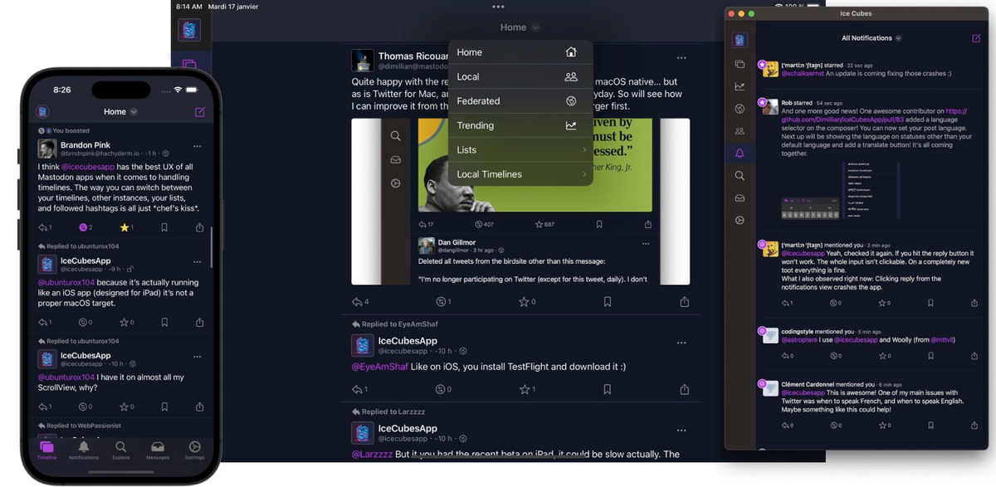Switch to Settings tab on iPhone
The width and height of the screenshot is (996, 487).
(x=195, y=450)
